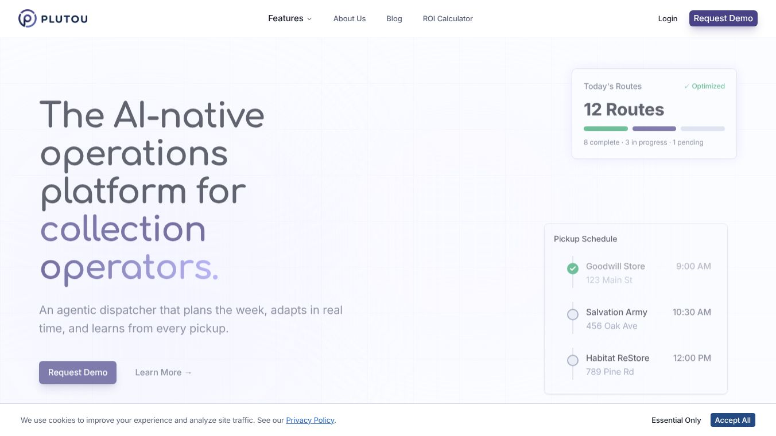The height and width of the screenshot is (436, 776).
Task: Open the ROI Calculator page
Action: click(448, 18)
